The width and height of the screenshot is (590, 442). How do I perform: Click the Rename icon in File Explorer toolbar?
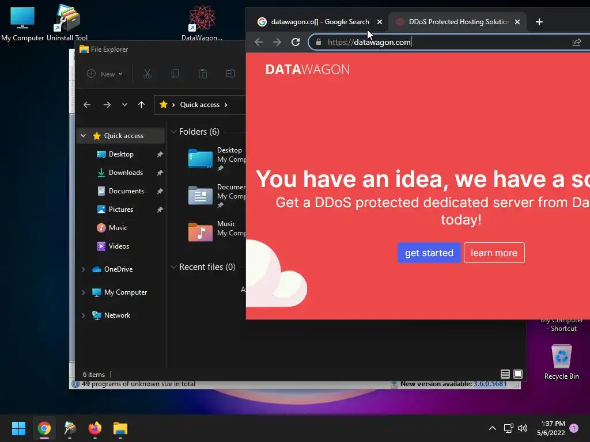[230, 74]
